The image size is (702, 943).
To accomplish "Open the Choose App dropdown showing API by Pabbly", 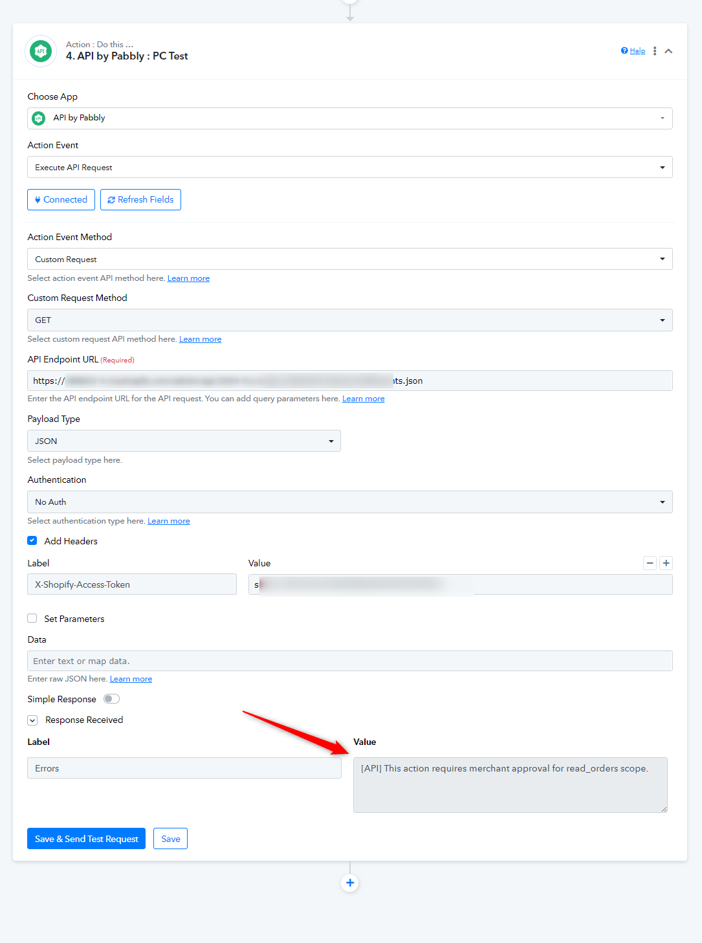I will [x=350, y=118].
